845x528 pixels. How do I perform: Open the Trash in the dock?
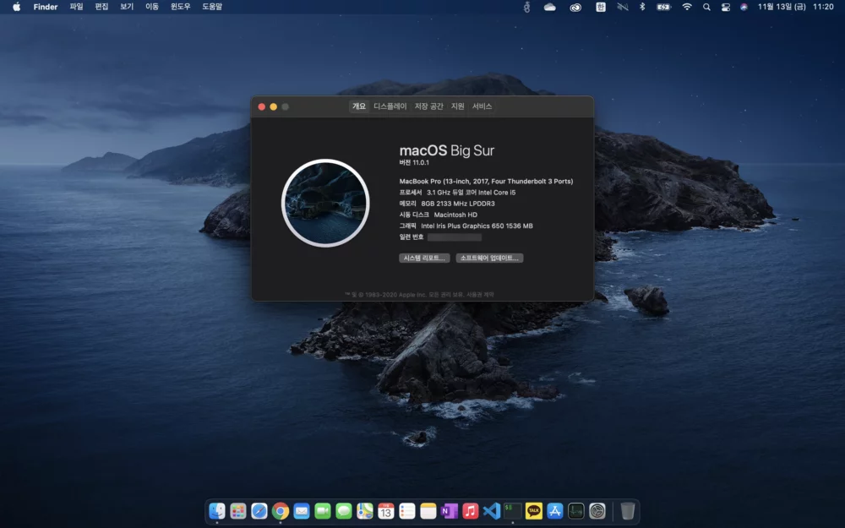pyautogui.click(x=627, y=511)
